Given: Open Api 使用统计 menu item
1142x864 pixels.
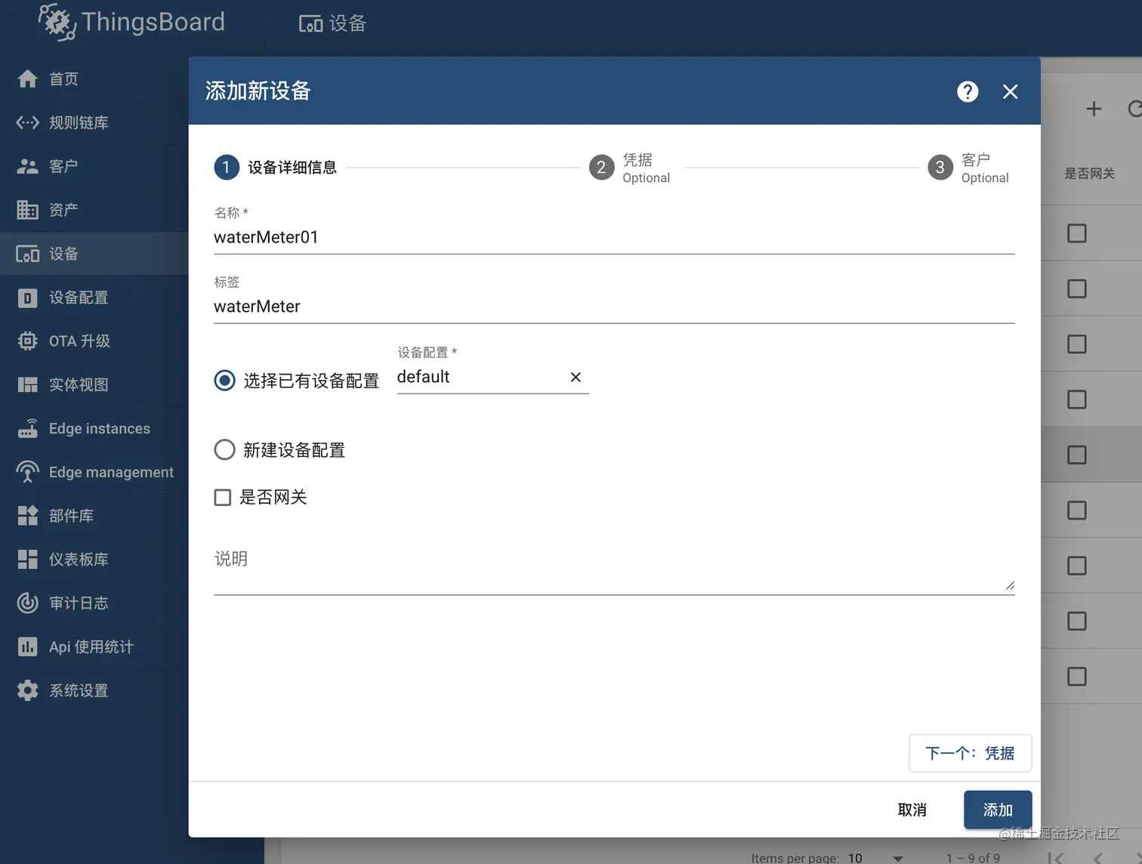Looking at the screenshot, I should coord(94,646).
